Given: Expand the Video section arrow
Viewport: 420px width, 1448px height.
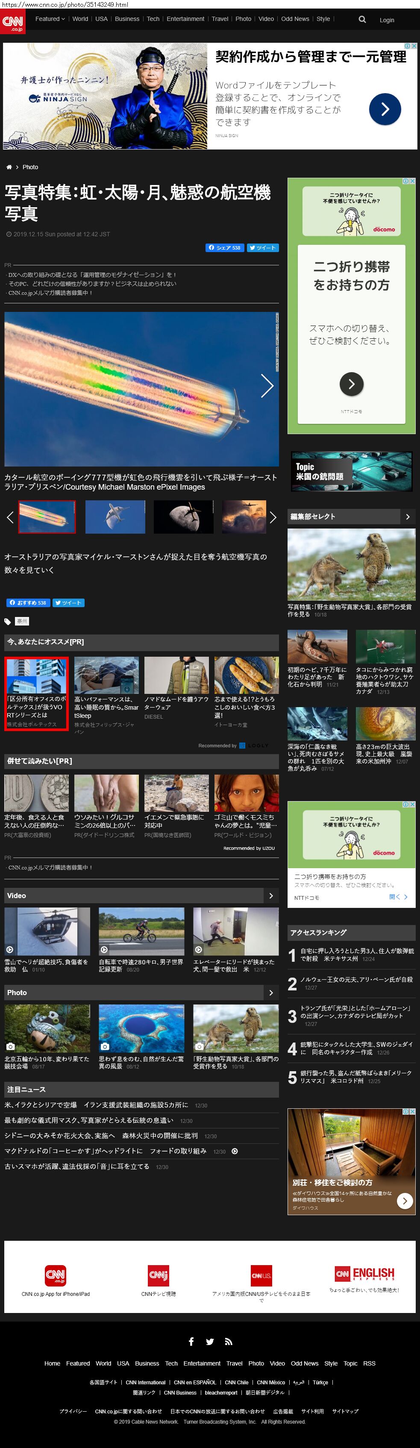Looking at the screenshot, I should point(271,896).
